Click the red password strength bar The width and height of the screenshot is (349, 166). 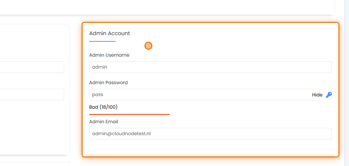[129, 114]
